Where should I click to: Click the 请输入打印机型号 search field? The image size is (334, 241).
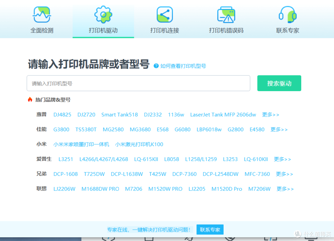[x=139, y=83]
